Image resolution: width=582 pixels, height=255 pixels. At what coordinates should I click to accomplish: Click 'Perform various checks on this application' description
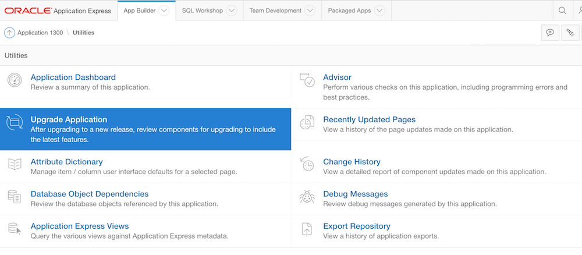click(x=445, y=93)
